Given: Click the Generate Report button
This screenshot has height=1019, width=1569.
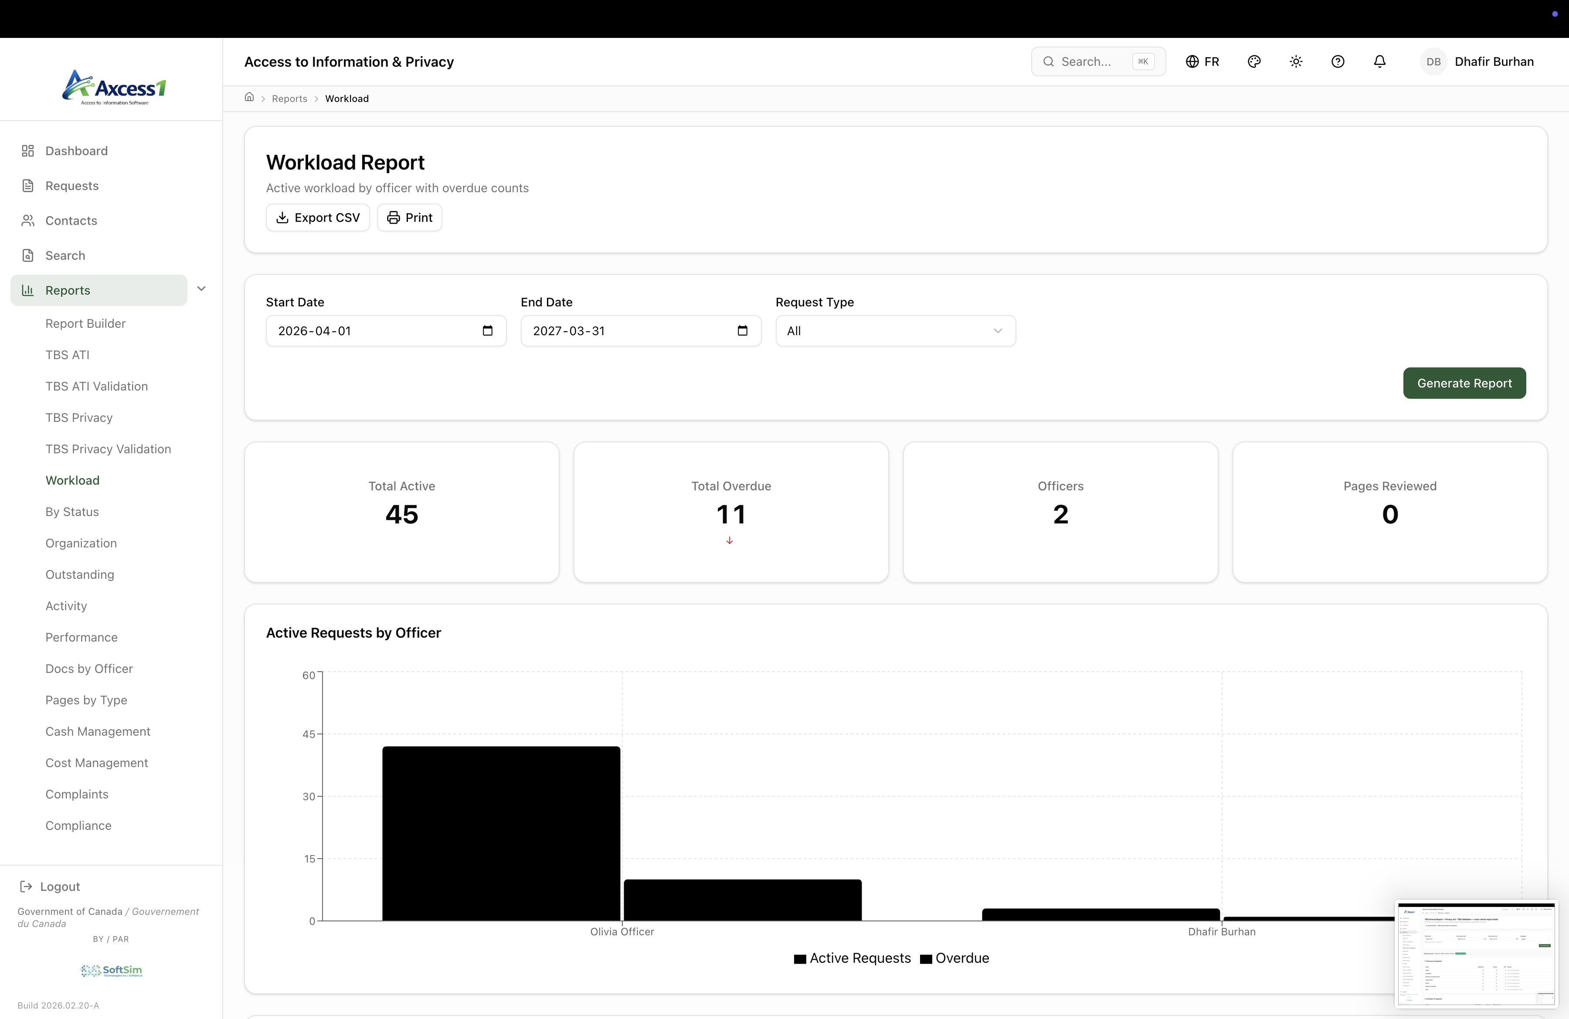Looking at the screenshot, I should point(1464,383).
